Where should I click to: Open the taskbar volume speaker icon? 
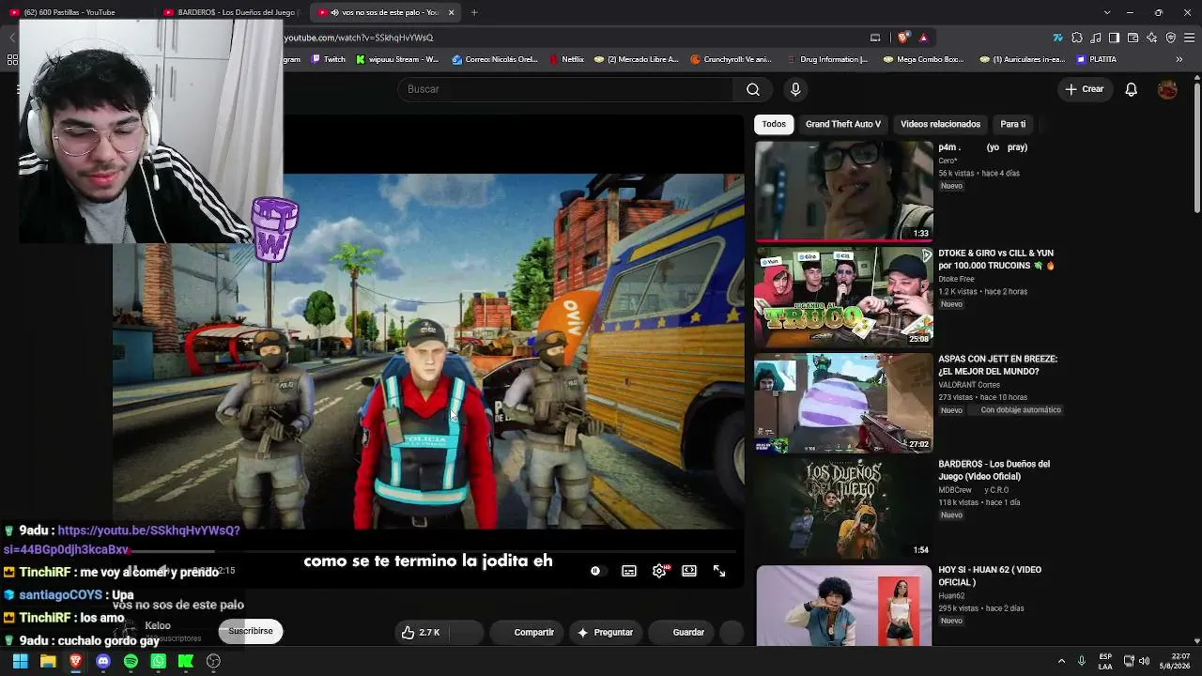(1146, 661)
